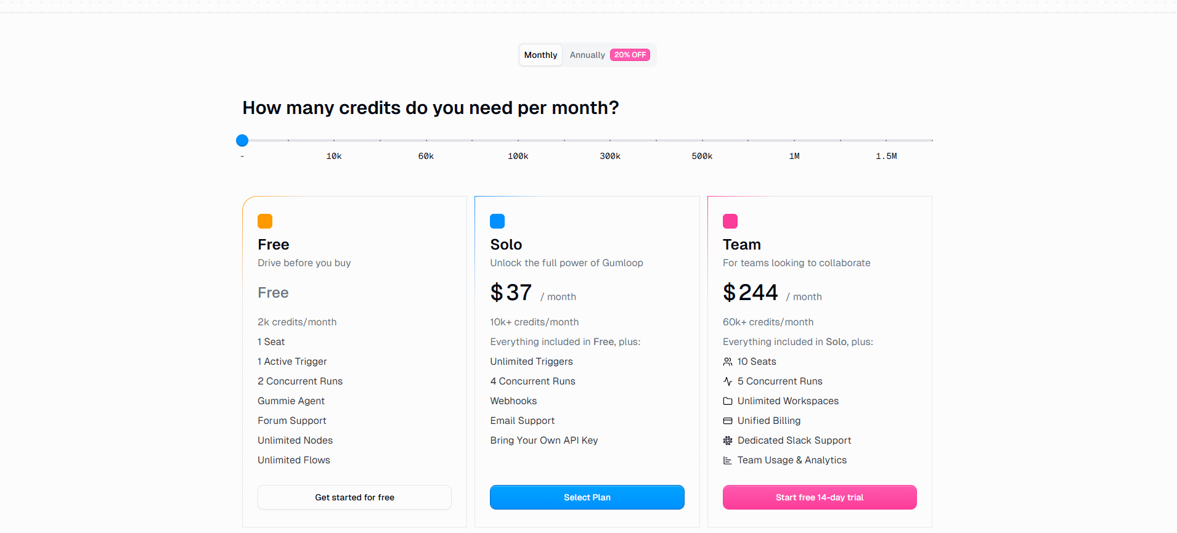Click the $244 Team price text
1177x533 pixels.
coord(750,292)
